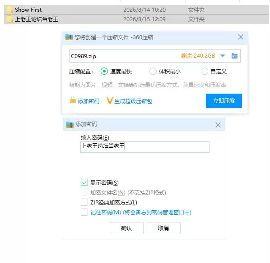Check the 记住密码 option
Viewport: 270px width, 263px height.
pyautogui.click(x=84, y=212)
